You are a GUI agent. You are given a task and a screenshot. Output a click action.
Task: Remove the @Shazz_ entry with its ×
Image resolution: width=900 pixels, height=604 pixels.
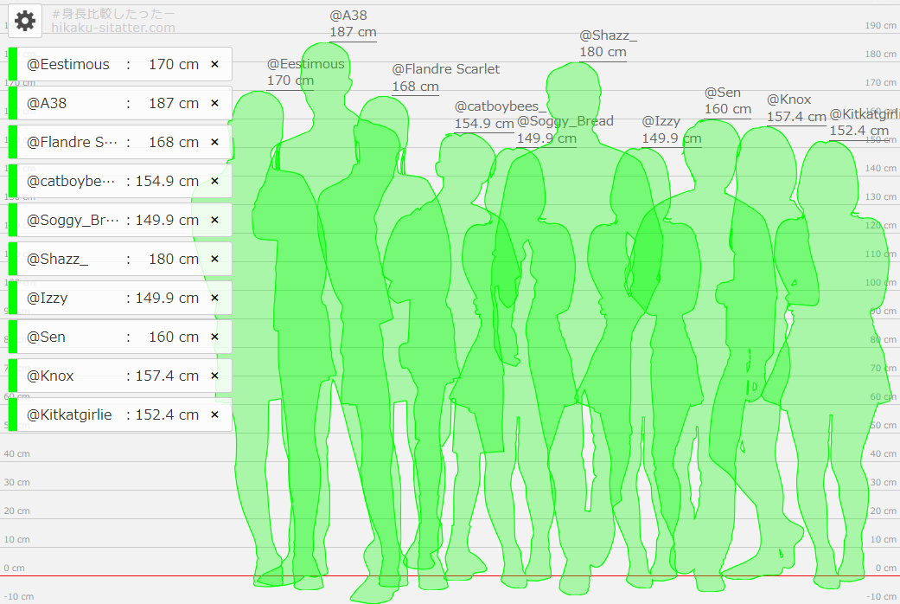click(x=214, y=260)
